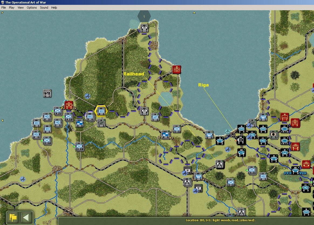Select the SEC 3-4 unit with white ring
314x225 pixels.
(90, 117)
